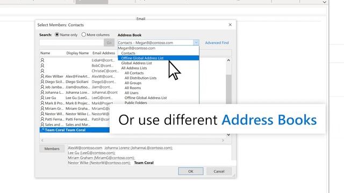The height and width of the screenshot is (193, 344).
Task: Click the horizontal scrollbar right arrow
Action: coord(223,140)
